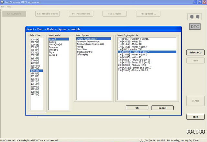This screenshot has width=207, height=142.
Task: Open the Help menu
Action: (x=9, y=7)
